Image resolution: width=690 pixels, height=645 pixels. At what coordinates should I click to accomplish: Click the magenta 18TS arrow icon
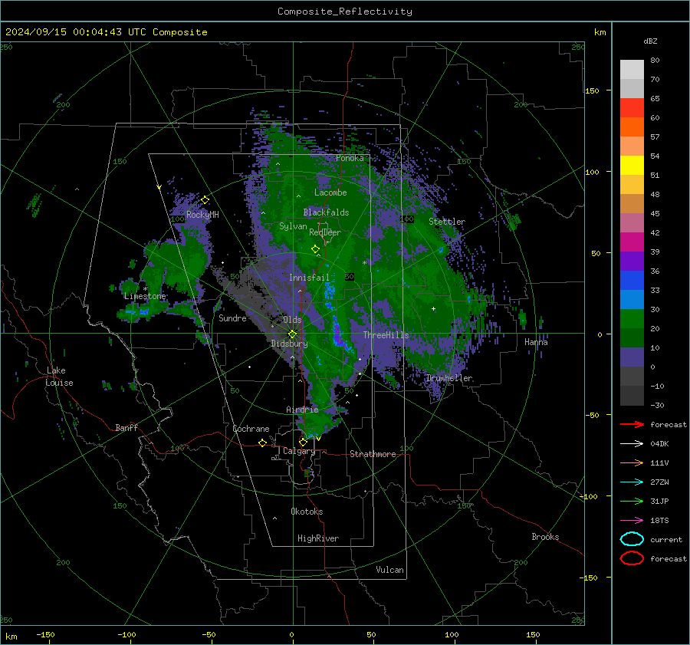[632, 521]
